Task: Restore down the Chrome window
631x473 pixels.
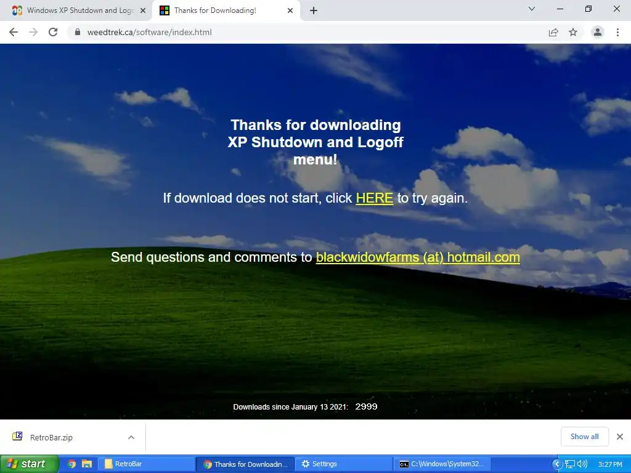Action: [x=588, y=9]
